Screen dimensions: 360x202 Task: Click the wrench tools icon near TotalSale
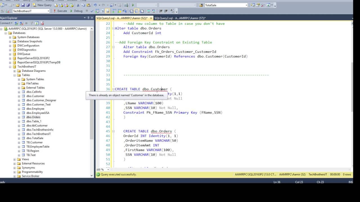pos(263,5)
